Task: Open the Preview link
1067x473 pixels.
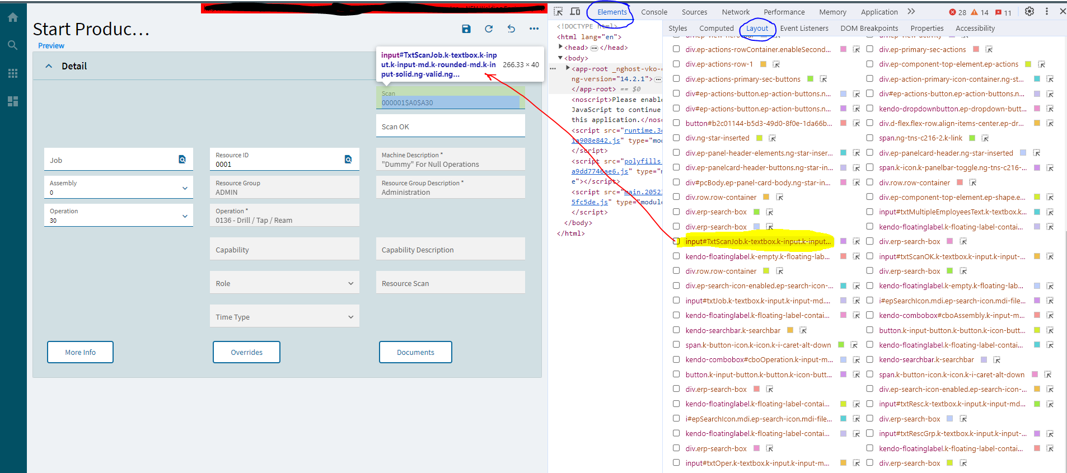Action: coord(51,46)
